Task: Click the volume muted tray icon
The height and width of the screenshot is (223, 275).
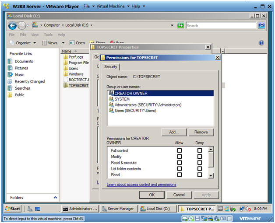Action: coord(248,209)
